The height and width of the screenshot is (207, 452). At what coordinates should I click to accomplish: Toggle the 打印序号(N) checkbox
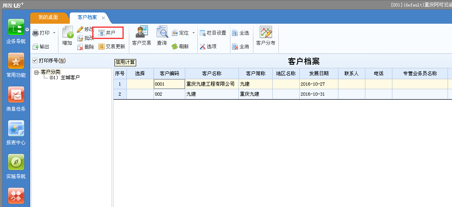tap(35, 60)
